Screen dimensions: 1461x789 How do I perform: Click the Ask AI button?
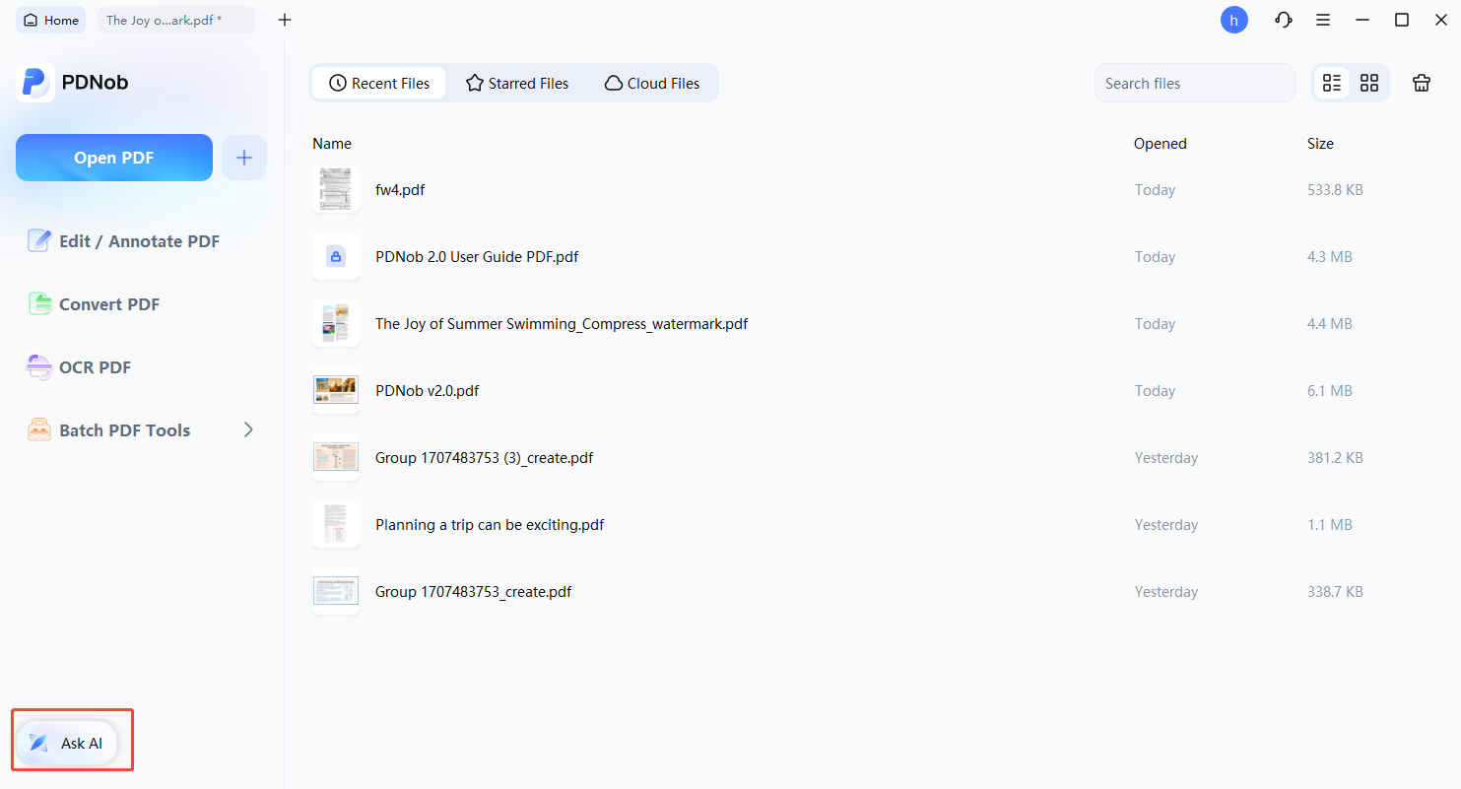(x=67, y=744)
